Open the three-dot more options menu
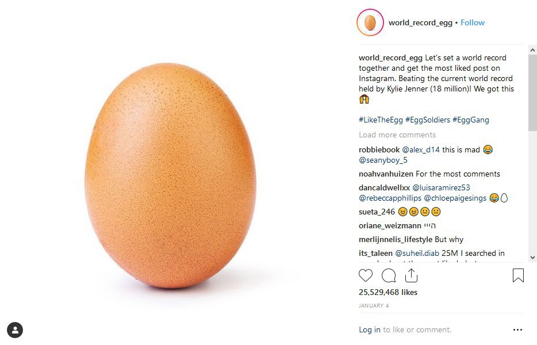This screenshot has height=345, width=537. click(517, 330)
